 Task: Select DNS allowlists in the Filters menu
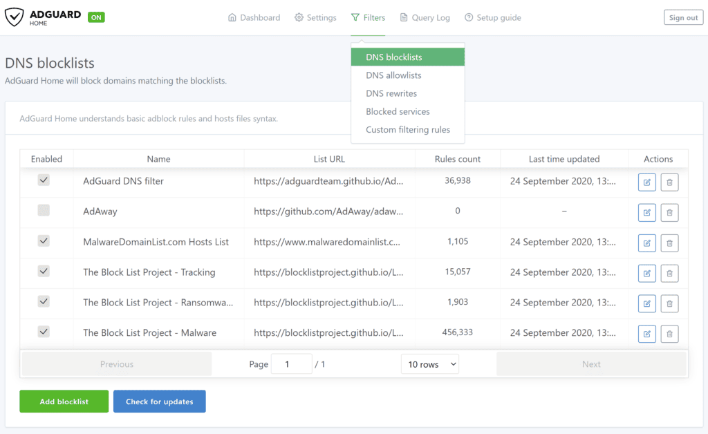408,75
